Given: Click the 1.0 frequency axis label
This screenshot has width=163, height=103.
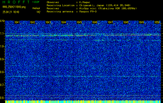Looking at the screenshot, I should click(x=2, y=47).
